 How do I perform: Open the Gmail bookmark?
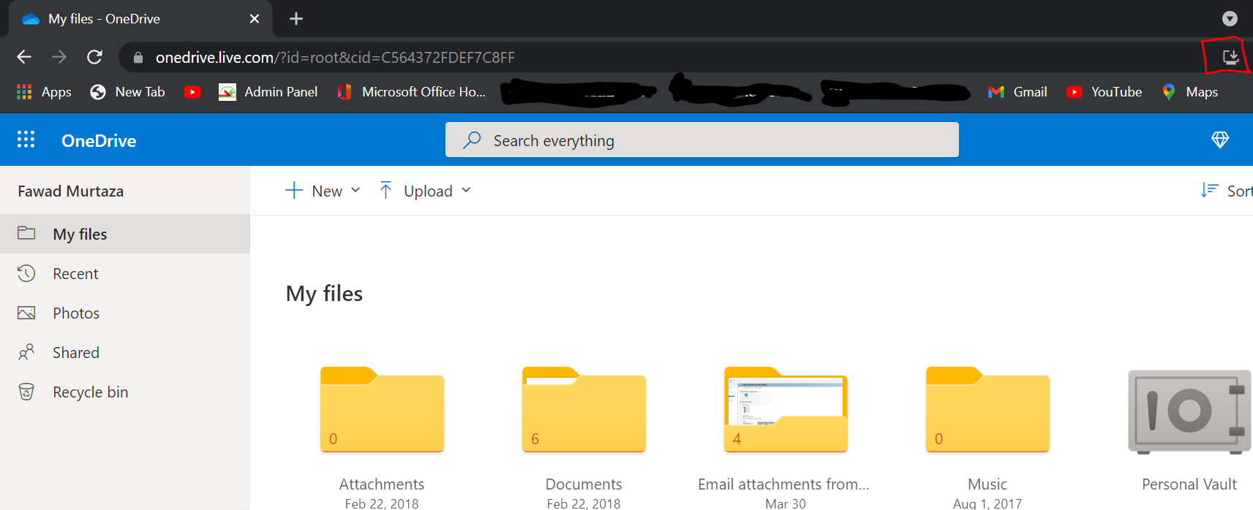1017,92
